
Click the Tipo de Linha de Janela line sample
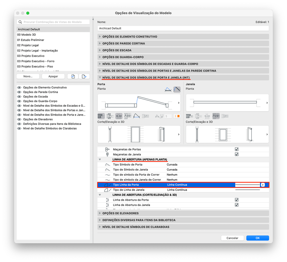247,190
